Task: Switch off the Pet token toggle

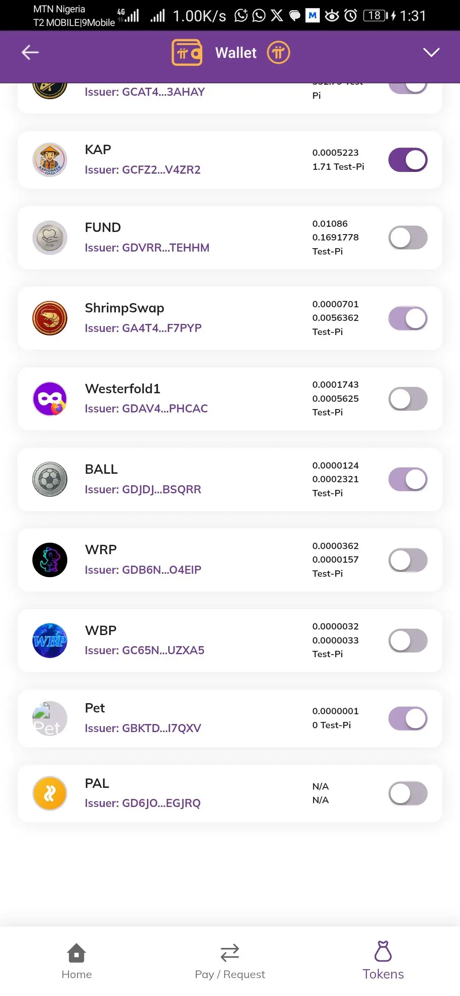Action: pos(408,718)
